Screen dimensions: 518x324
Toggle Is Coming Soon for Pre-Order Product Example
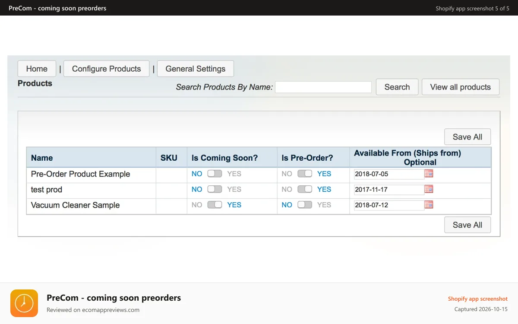pyautogui.click(x=215, y=174)
